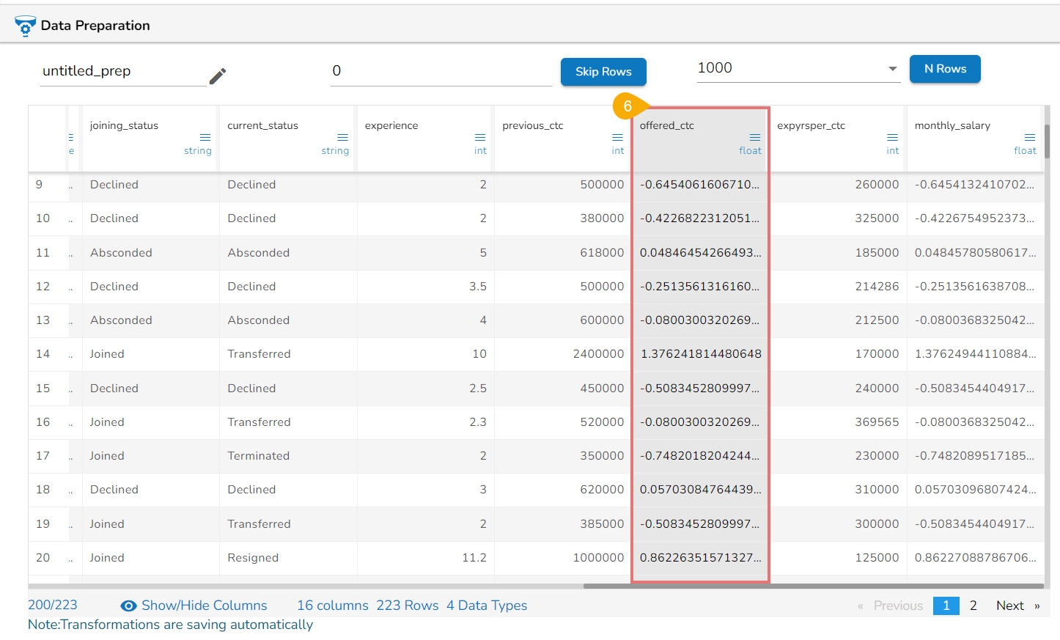Open current_status column menu icon

tap(342, 137)
